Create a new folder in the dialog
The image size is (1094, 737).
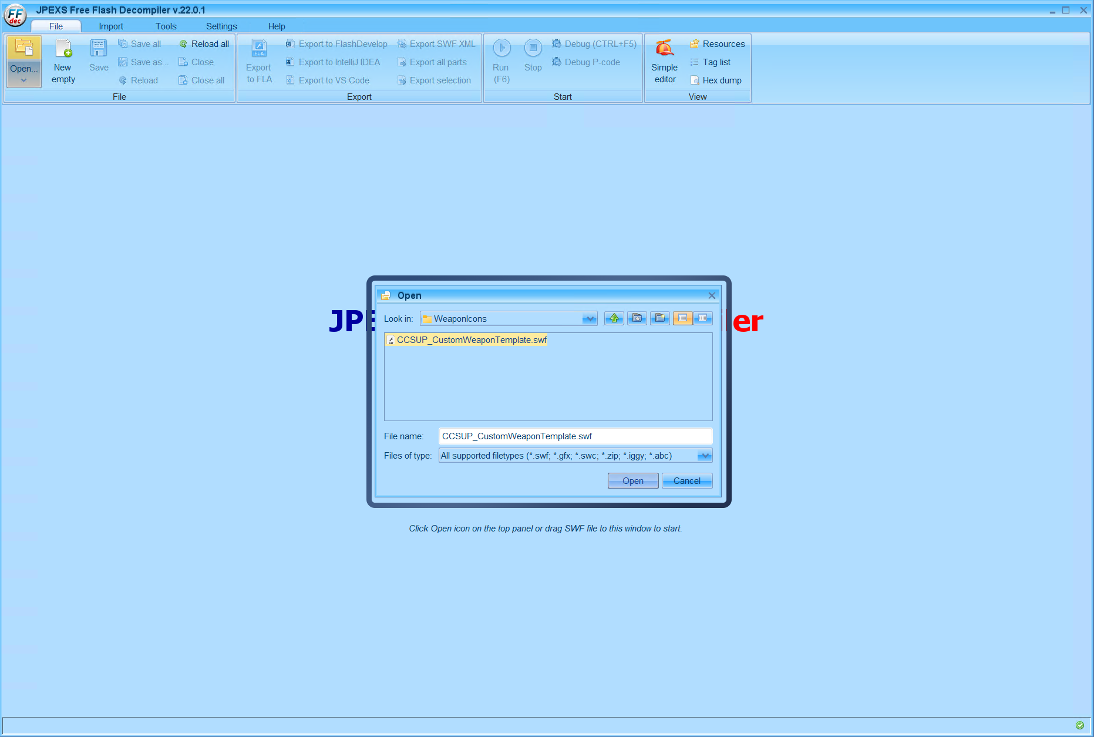[x=660, y=318]
